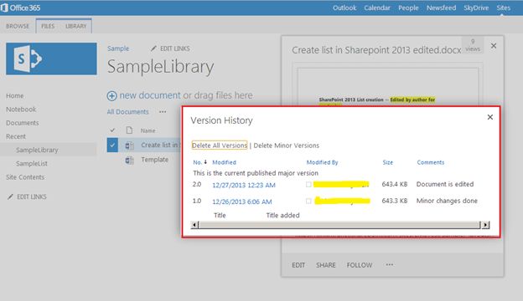523x301 pixels.
Task: Uncheck the selected Create list row checkbox
Action: (112, 145)
